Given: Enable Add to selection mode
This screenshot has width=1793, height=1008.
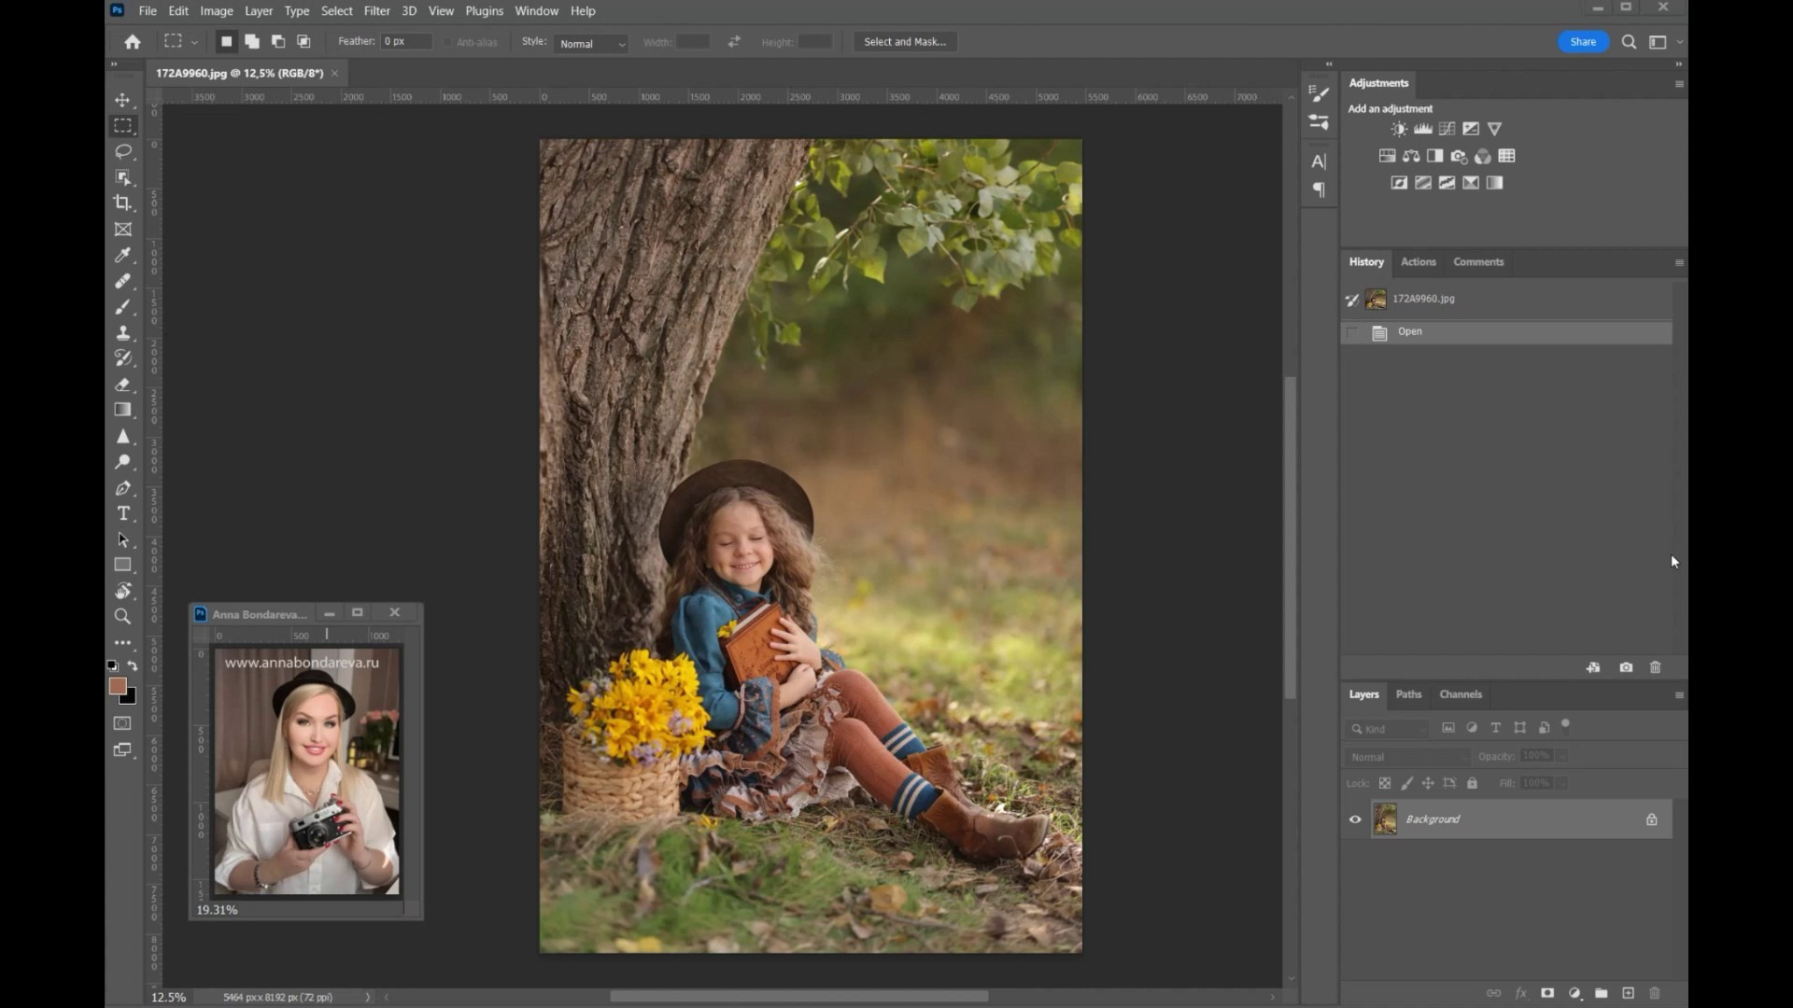Looking at the screenshot, I should pyautogui.click(x=252, y=41).
